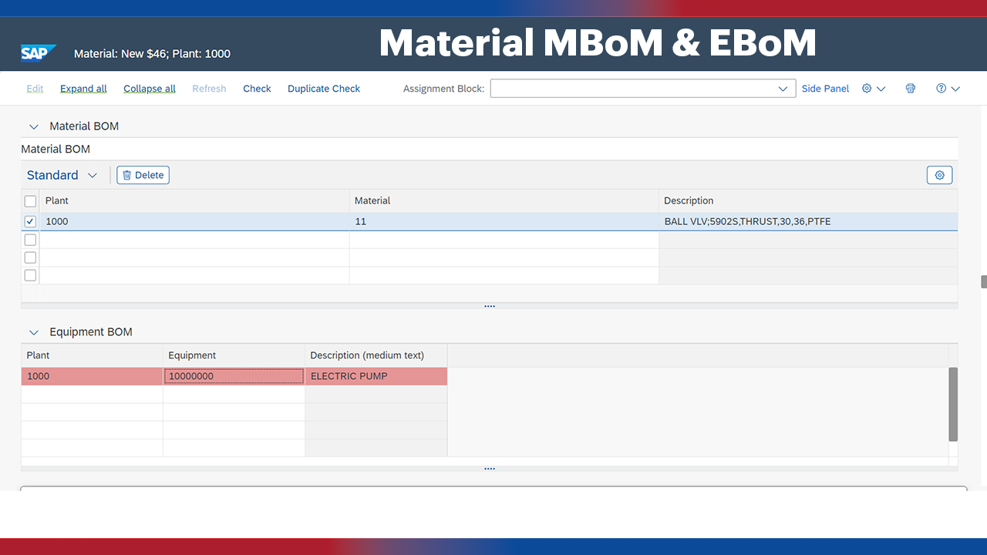Screen dimensions: 987x555
Task: Click the Expand all link
Action: (83, 88)
